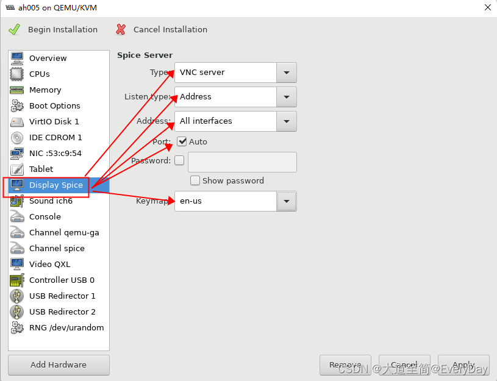This screenshot has height=381, width=497.
Task: Select Channel spice row
Action: [59, 248]
